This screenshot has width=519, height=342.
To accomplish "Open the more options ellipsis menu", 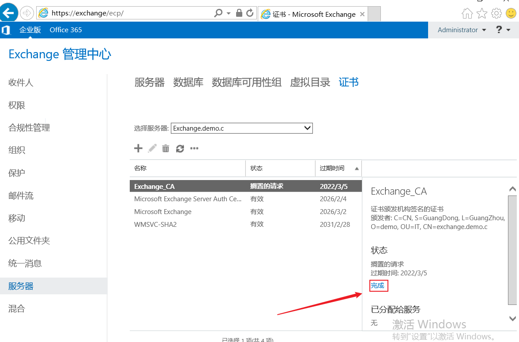I will 194,148.
